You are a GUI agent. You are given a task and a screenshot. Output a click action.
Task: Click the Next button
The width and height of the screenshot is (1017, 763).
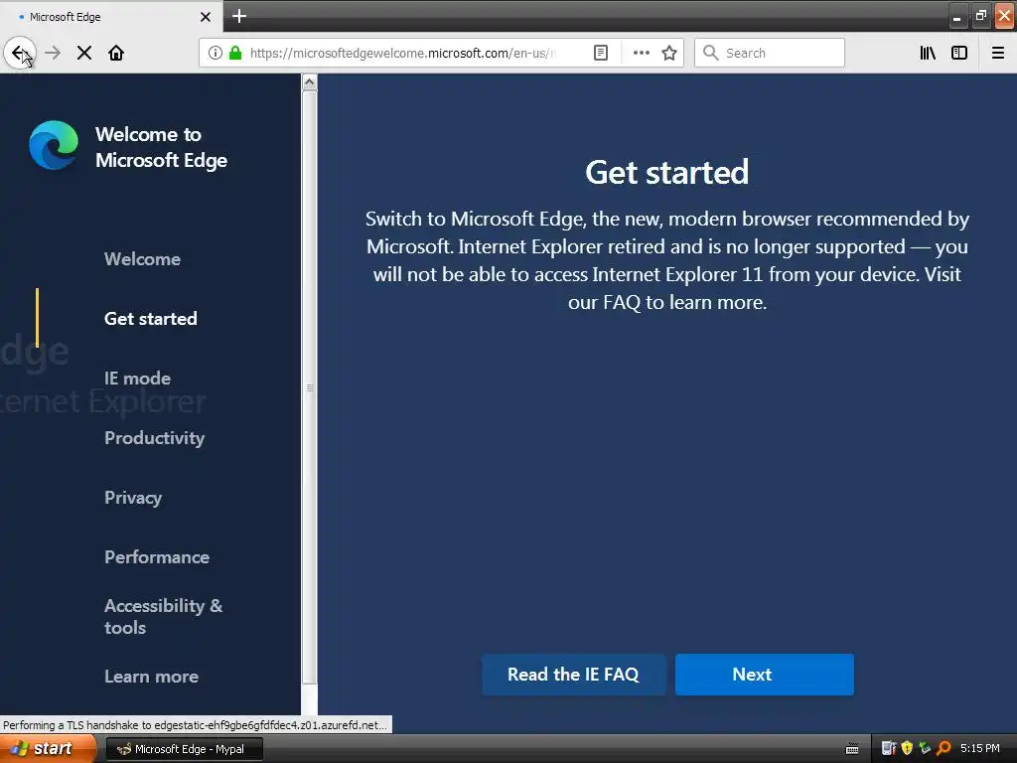(764, 675)
